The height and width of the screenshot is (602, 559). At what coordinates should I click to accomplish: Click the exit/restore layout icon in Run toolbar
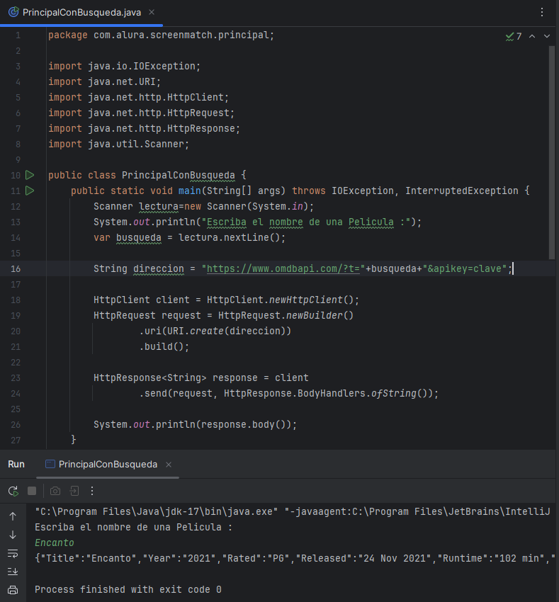point(74,491)
